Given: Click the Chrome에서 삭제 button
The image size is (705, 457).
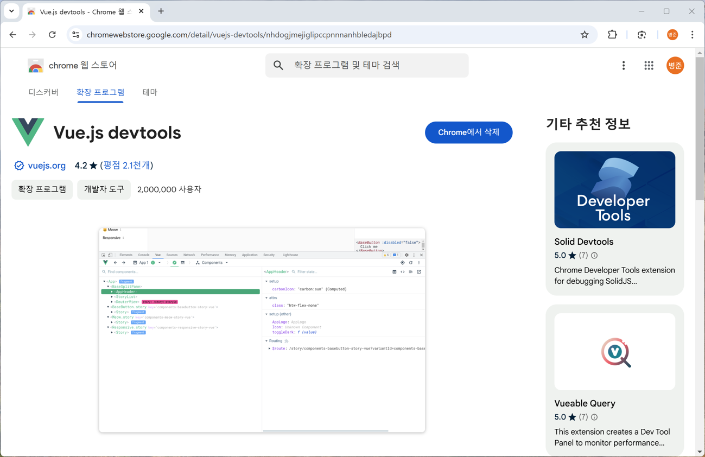Looking at the screenshot, I should pos(468,132).
